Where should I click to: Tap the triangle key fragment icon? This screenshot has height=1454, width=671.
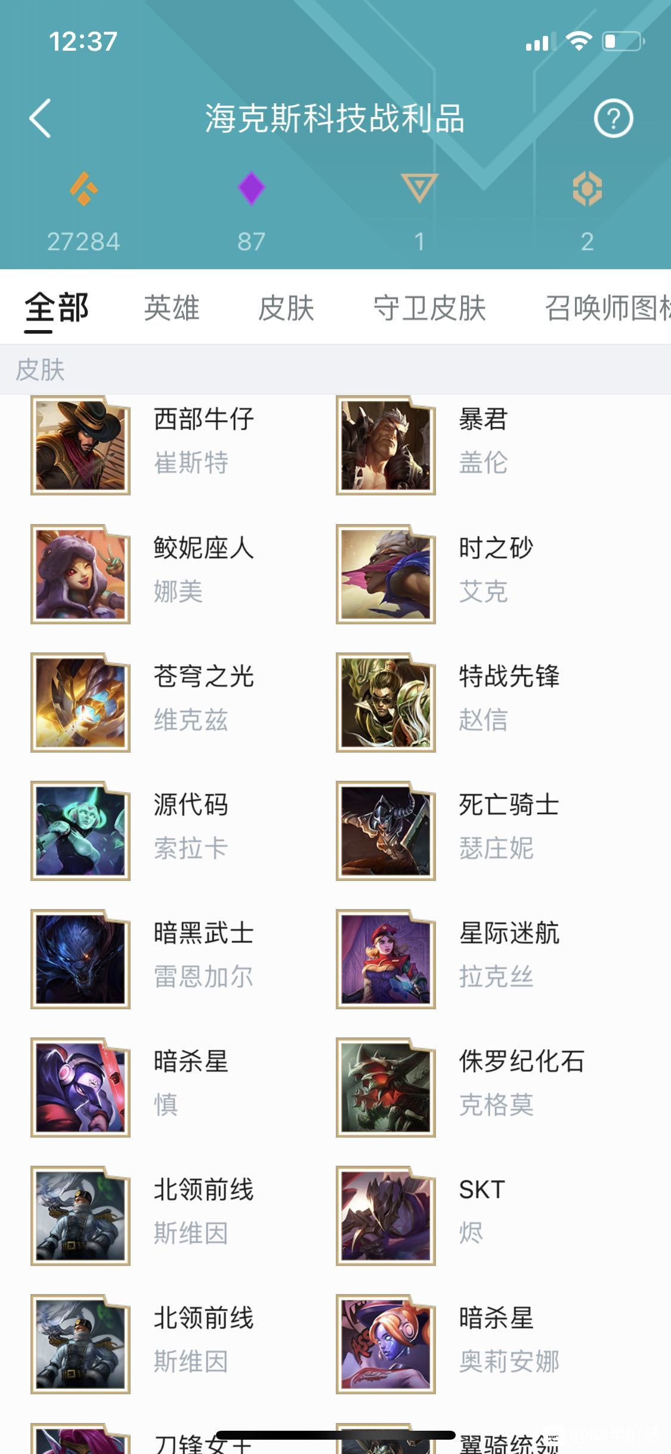[419, 188]
